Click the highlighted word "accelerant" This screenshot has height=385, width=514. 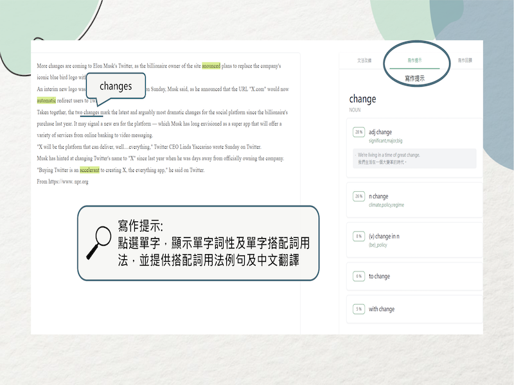pyautogui.click(x=89, y=171)
